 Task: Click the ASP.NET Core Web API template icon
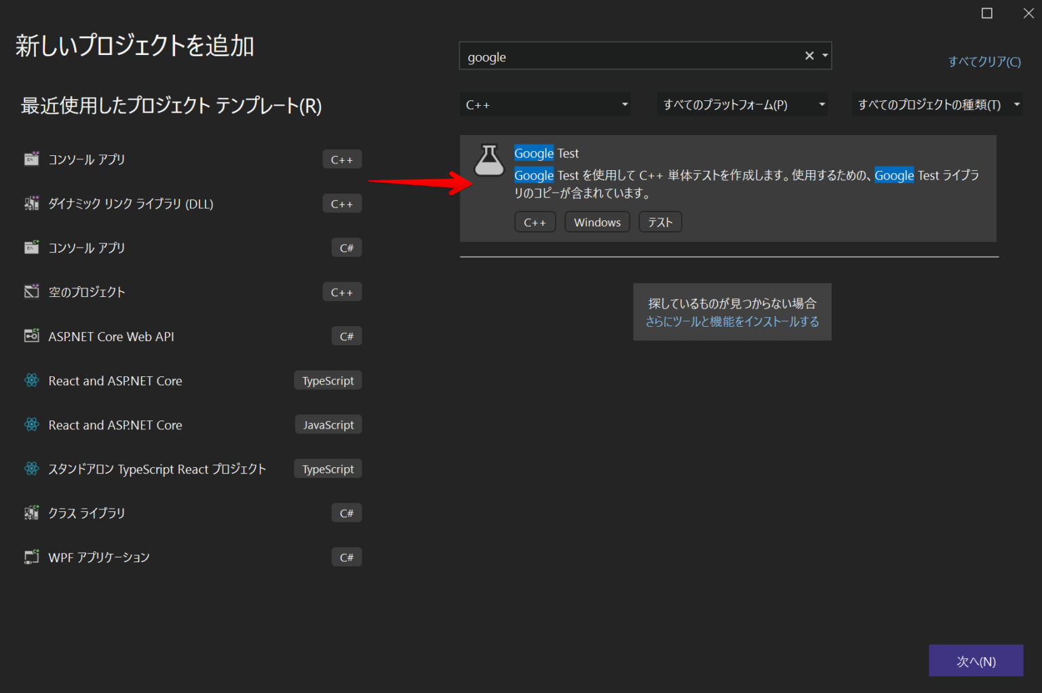(31, 335)
